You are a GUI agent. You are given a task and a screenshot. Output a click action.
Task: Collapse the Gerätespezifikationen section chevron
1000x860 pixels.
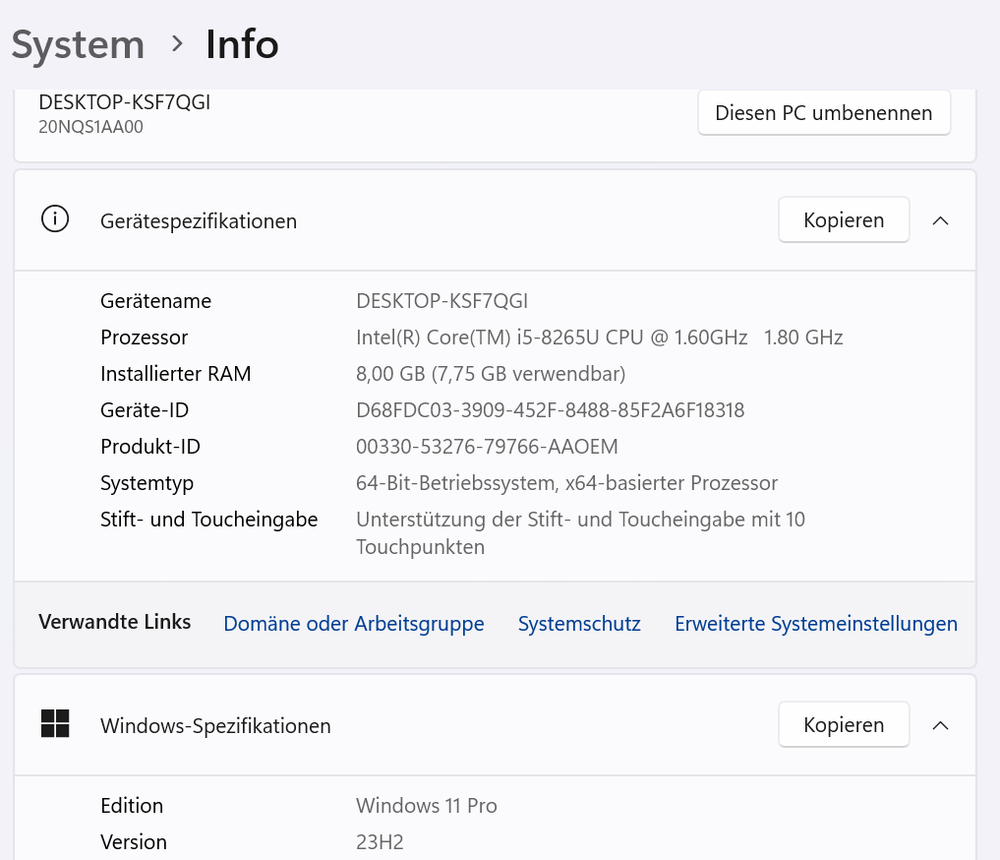pyautogui.click(x=940, y=220)
